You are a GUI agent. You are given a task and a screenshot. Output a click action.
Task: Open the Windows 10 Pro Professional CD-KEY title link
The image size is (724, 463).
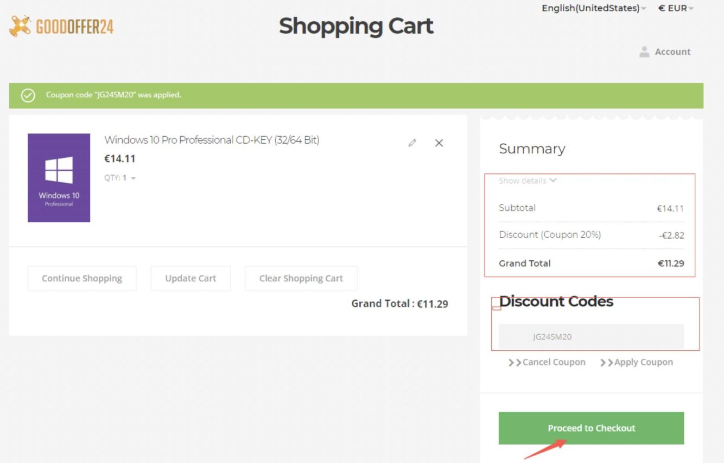coord(212,140)
